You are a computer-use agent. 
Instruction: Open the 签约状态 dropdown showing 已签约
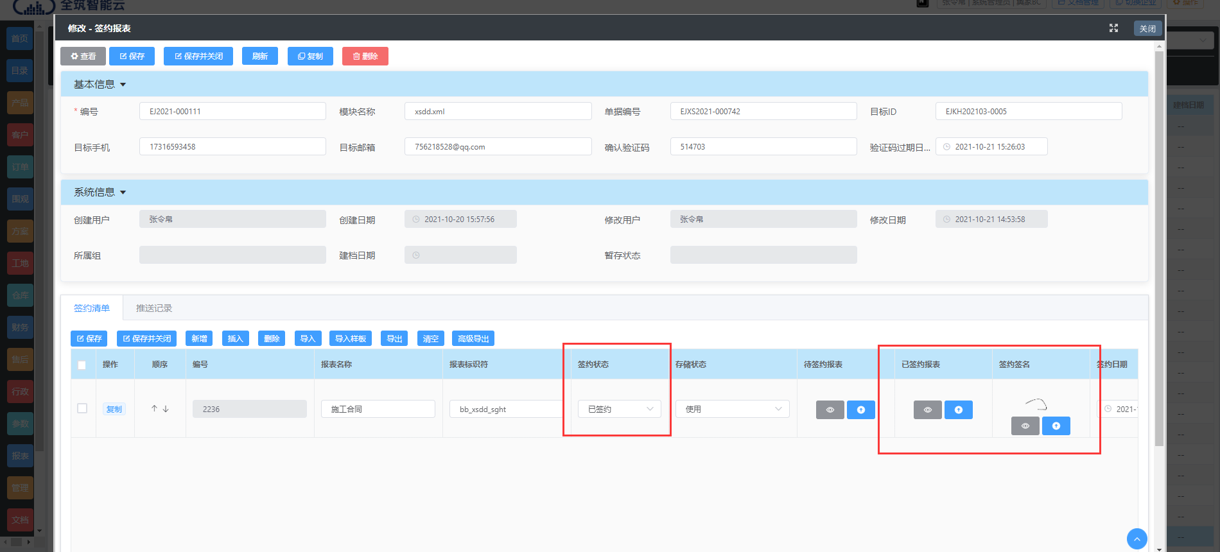[619, 409]
